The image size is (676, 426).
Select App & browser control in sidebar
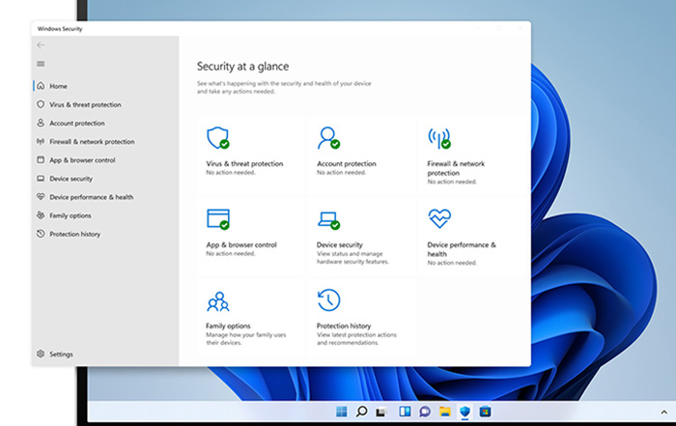pos(82,160)
